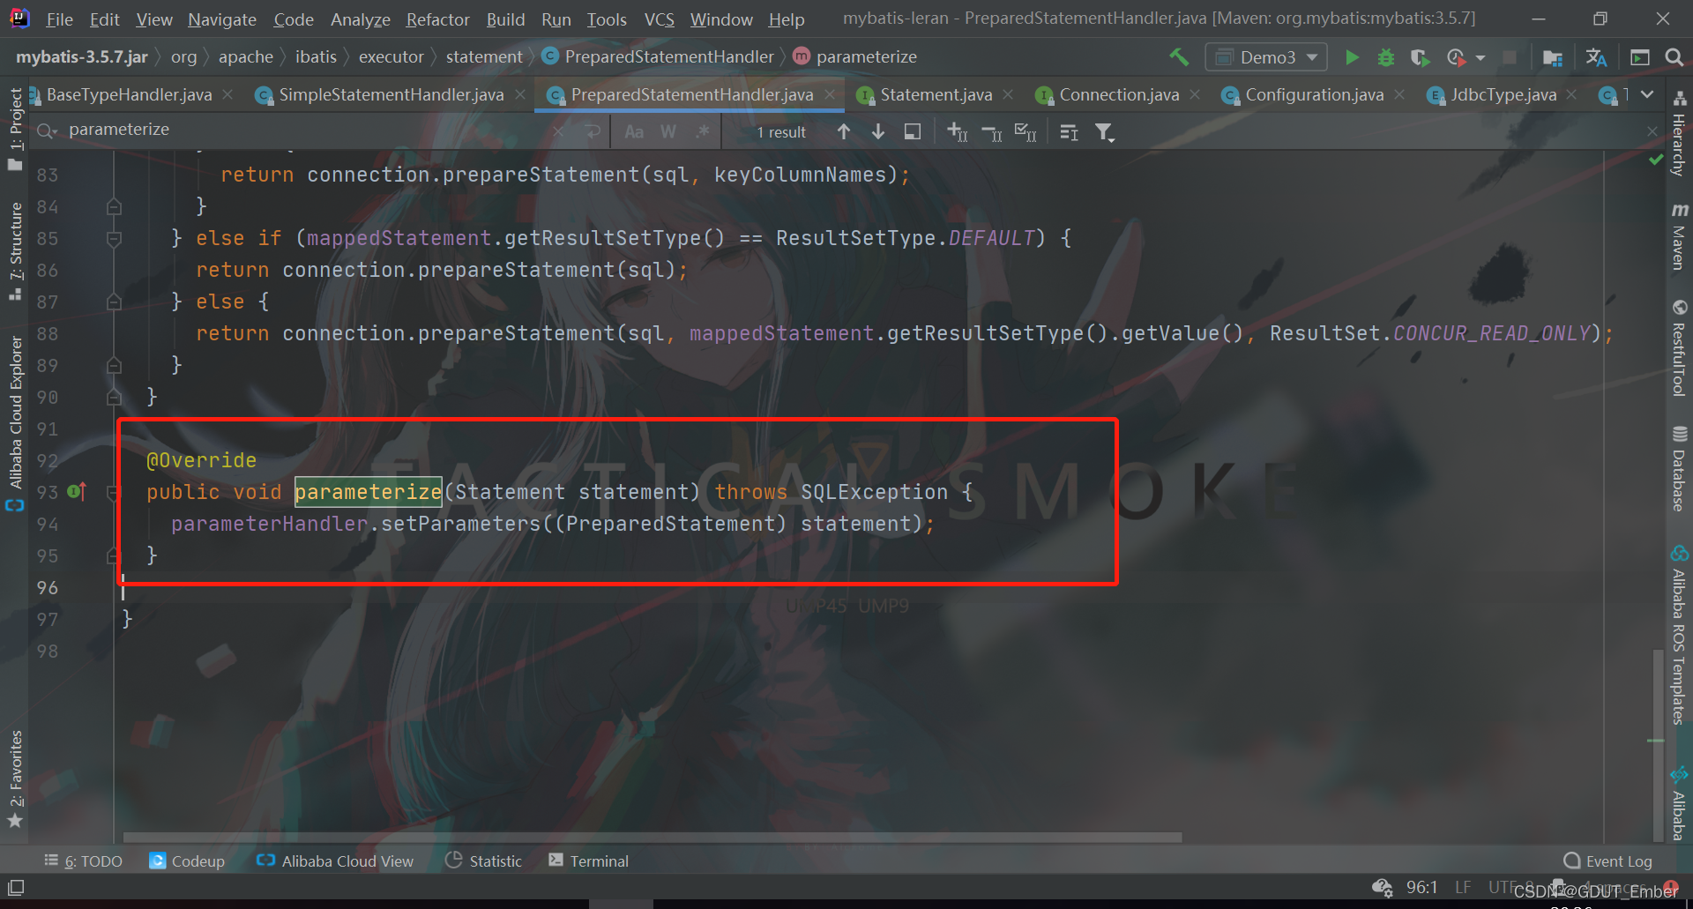Toggle Match Case (Aa) in search
Viewport: 1693px width, 909px height.
[634, 131]
